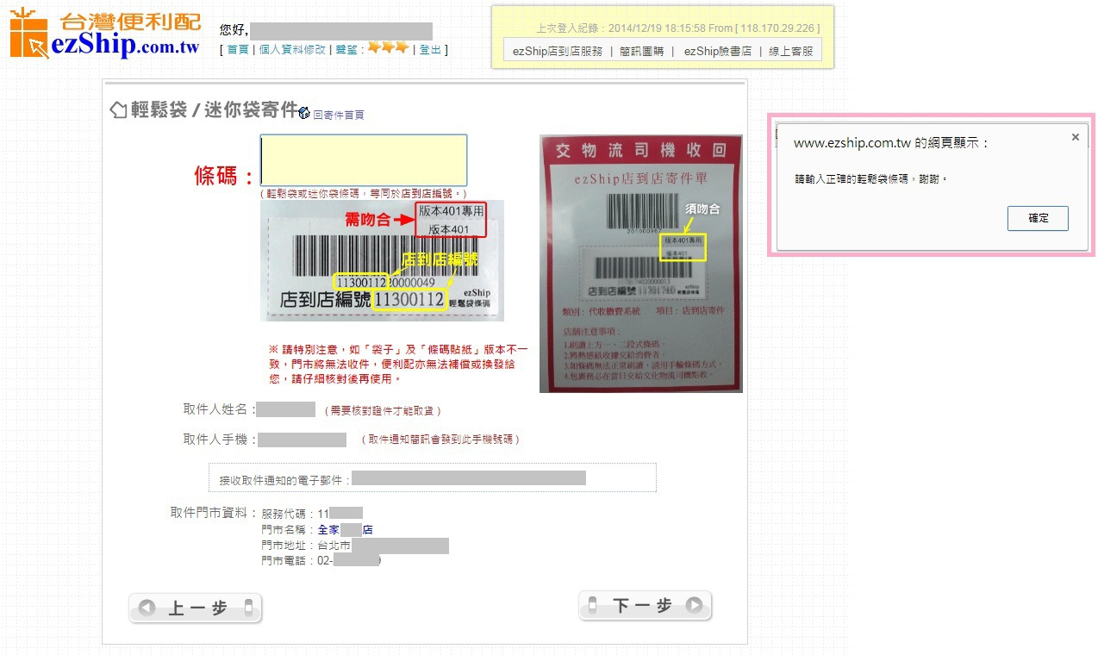
Task: Click the red ※ 請特別注意 warning text
Action: [398, 364]
